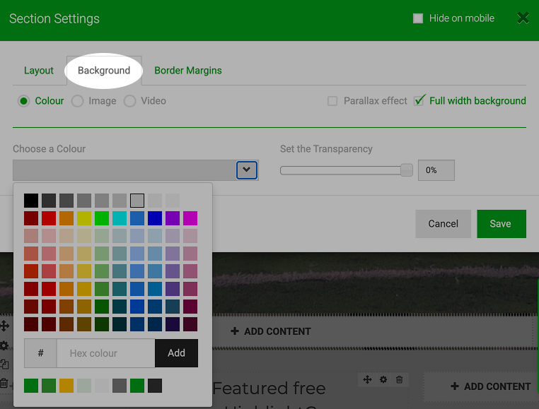The height and width of the screenshot is (409, 539).
Task: Choose the pure blue swatch
Action: (x=155, y=218)
